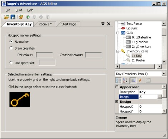
Task: Open the tab list dropdown arrow
Action: coord(103,24)
